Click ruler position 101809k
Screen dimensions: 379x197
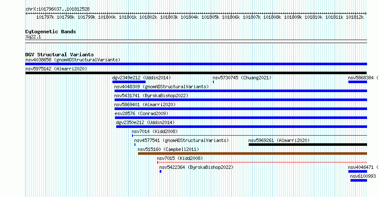[293, 17]
